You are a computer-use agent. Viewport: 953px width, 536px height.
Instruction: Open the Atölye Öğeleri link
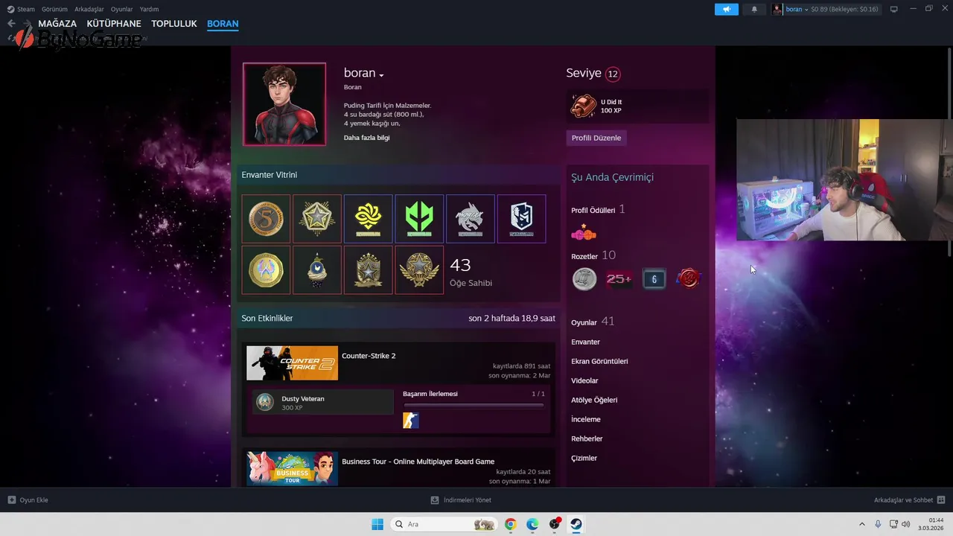(594, 400)
